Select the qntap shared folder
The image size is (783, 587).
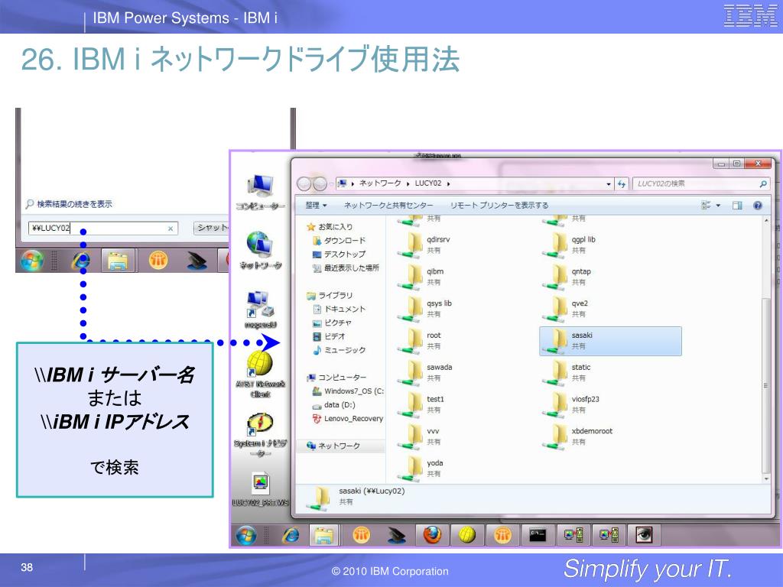pyautogui.click(x=568, y=277)
